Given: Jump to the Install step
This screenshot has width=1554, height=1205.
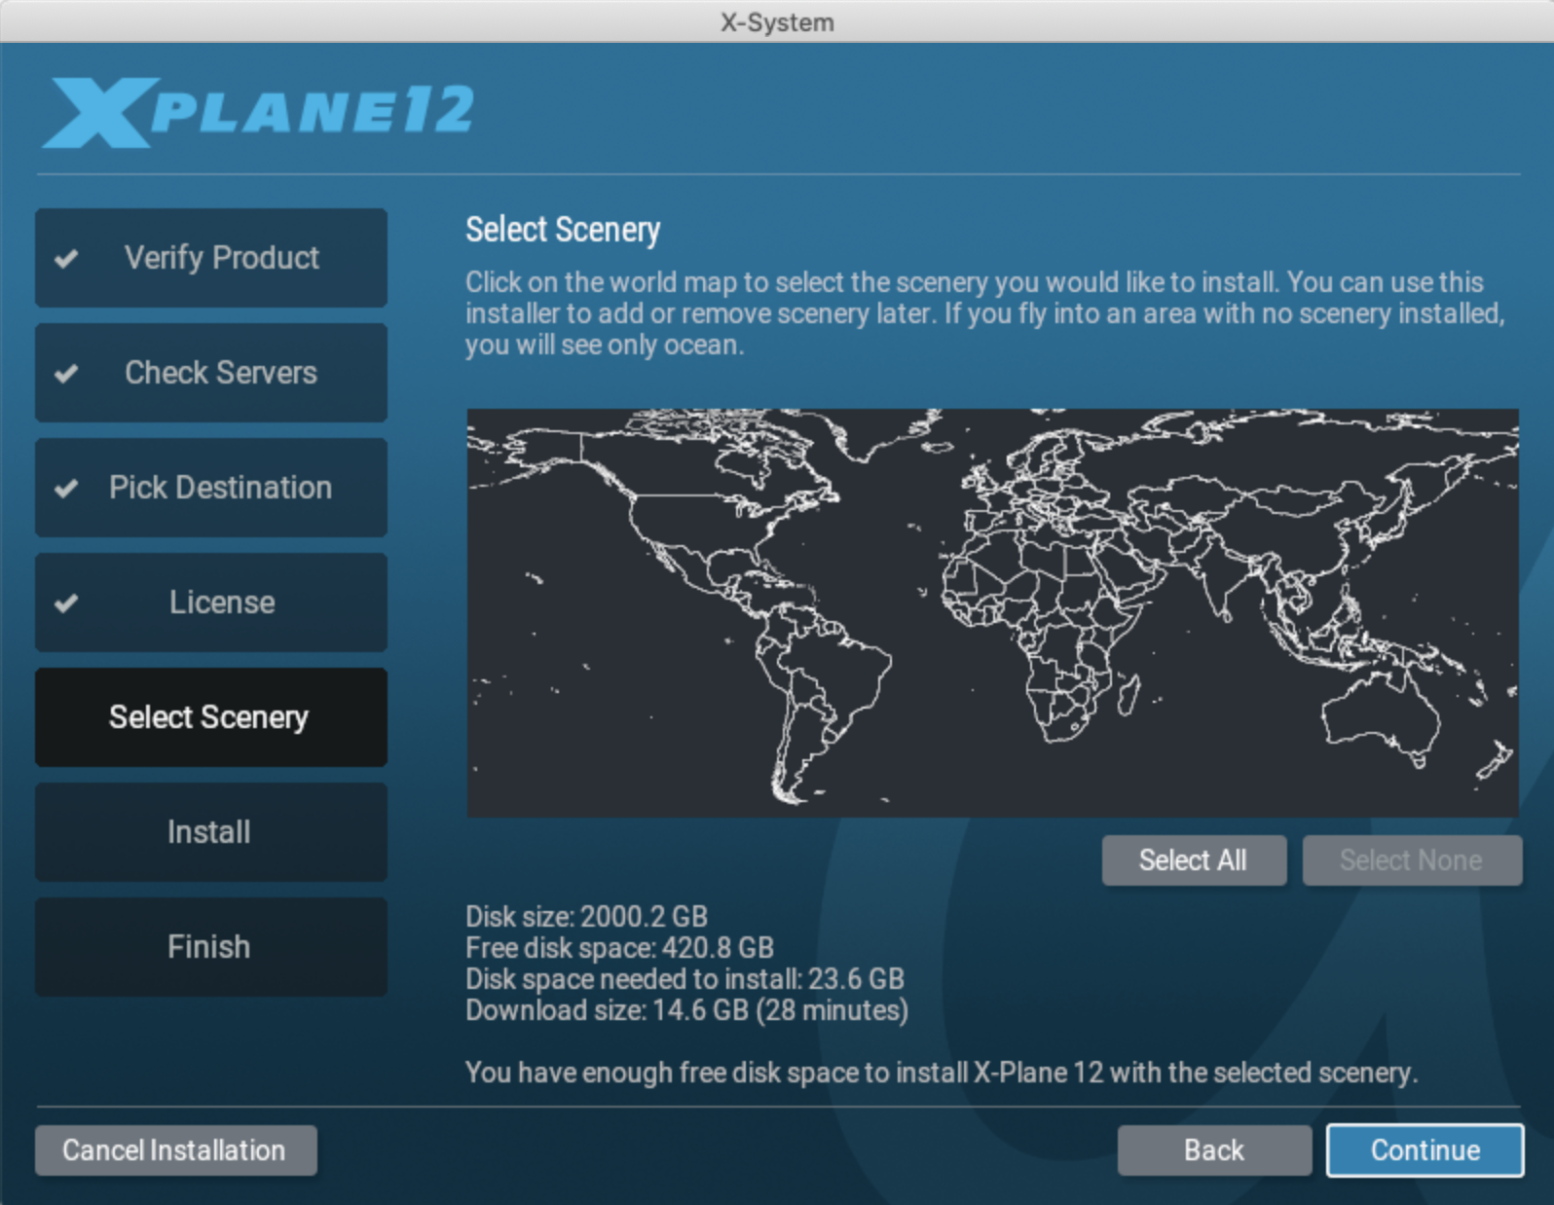Looking at the screenshot, I should (x=211, y=832).
